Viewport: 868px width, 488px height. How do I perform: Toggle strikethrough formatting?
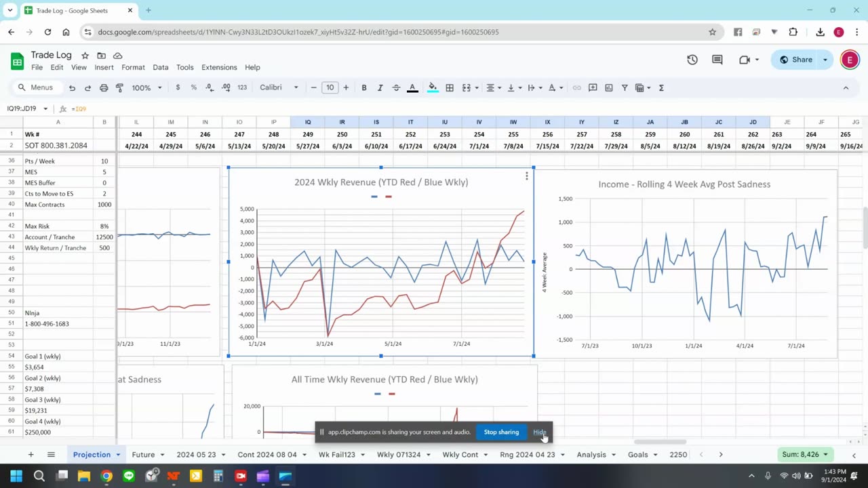click(x=396, y=87)
